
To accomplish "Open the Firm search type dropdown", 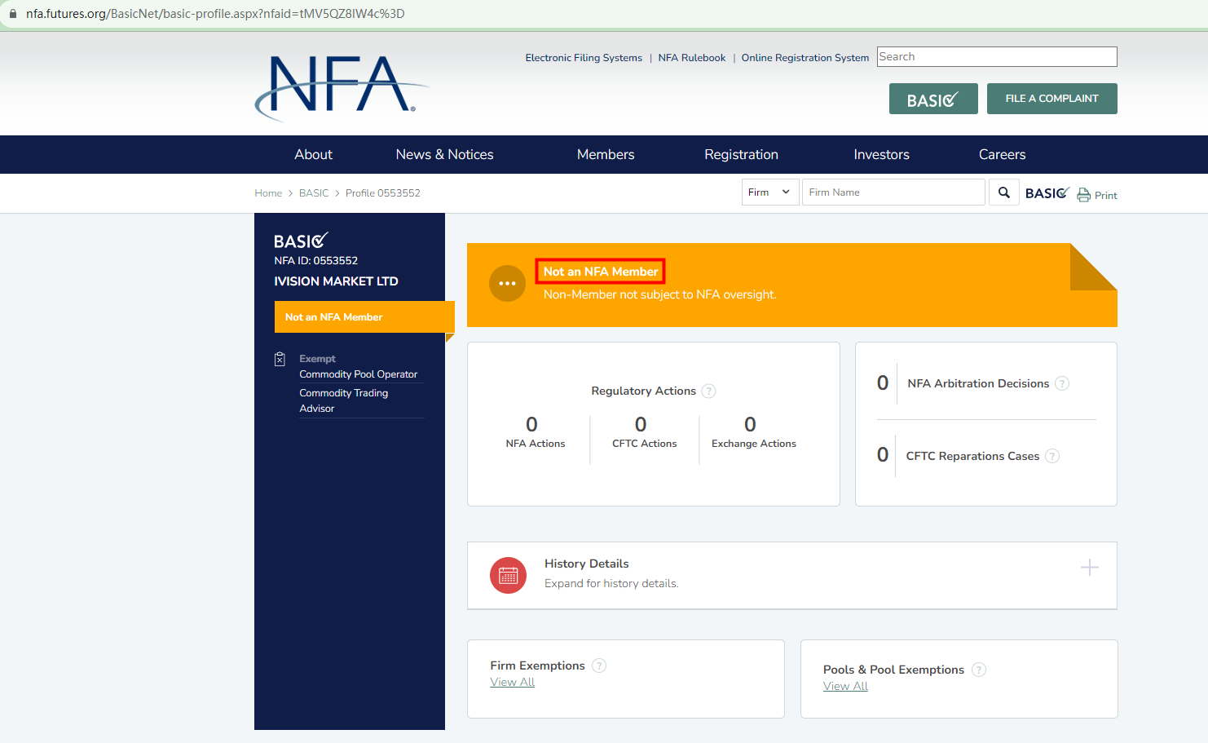I will tap(769, 192).
